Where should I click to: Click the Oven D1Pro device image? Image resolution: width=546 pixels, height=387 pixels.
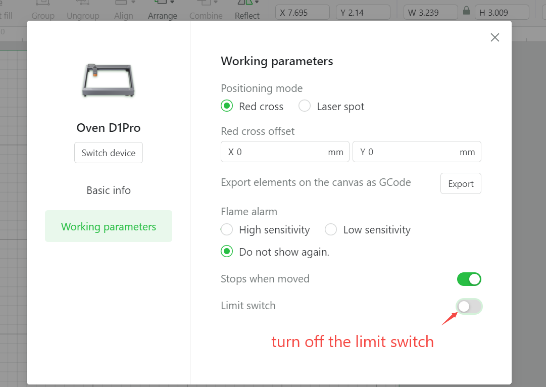pos(108,80)
